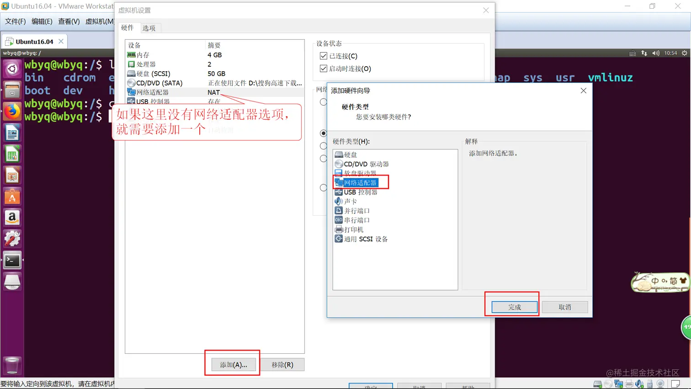Select 串行端口 in hardware type list
Image resolution: width=691 pixels, height=389 pixels.
352,220
